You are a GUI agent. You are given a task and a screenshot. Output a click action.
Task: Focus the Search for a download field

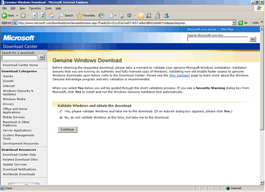pos(19,57)
